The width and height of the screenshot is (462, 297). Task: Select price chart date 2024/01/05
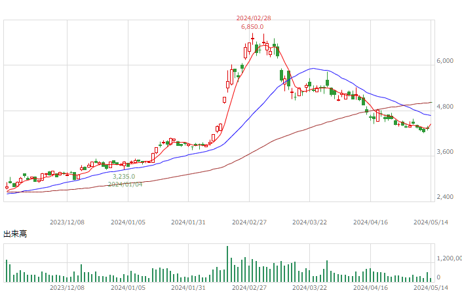tap(128, 222)
